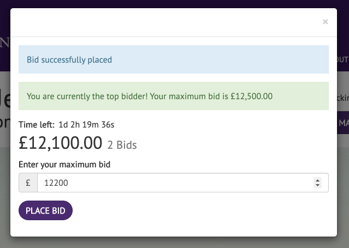Click the current price £12,100.00
The height and width of the screenshot is (248, 349).
(60, 143)
